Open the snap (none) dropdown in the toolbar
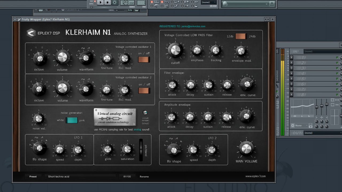This screenshot has width=342, height=192. (209, 2)
